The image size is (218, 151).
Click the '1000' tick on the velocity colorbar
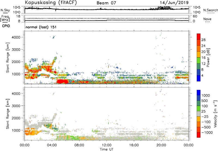[206, 95]
